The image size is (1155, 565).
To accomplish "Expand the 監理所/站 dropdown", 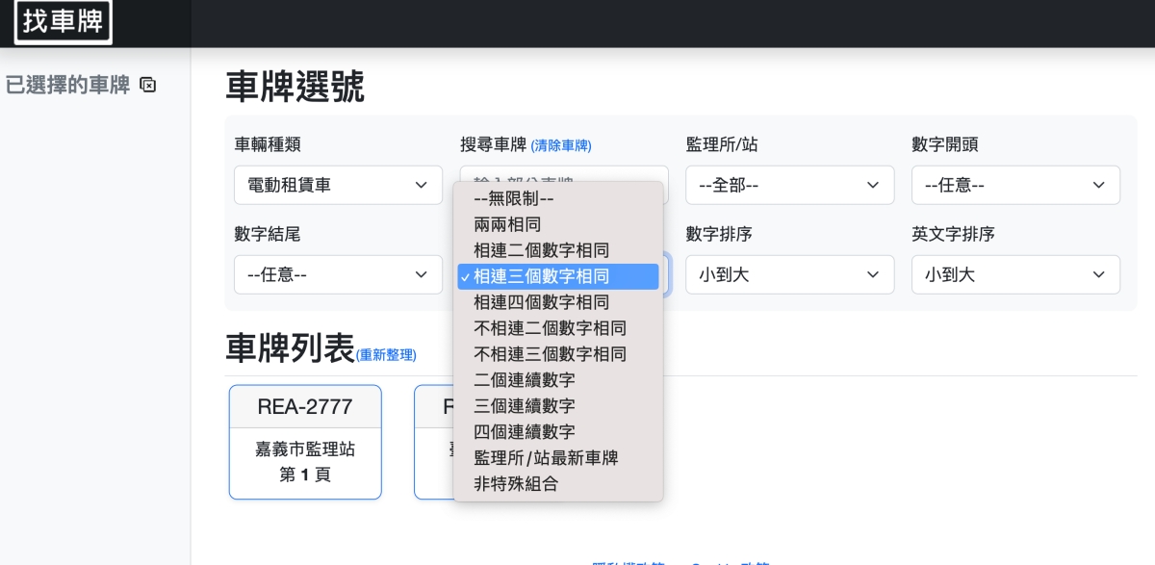I will tap(789, 185).
